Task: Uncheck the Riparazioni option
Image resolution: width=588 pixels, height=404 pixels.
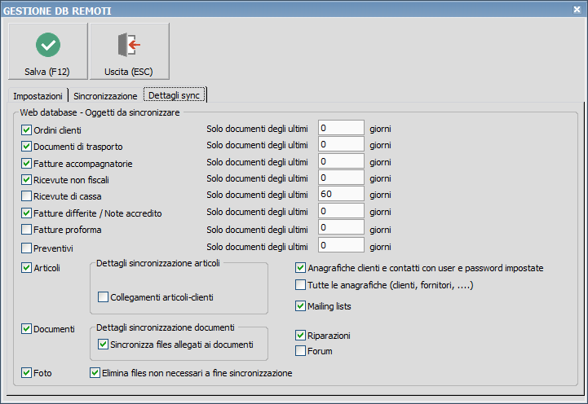Action: [x=300, y=335]
